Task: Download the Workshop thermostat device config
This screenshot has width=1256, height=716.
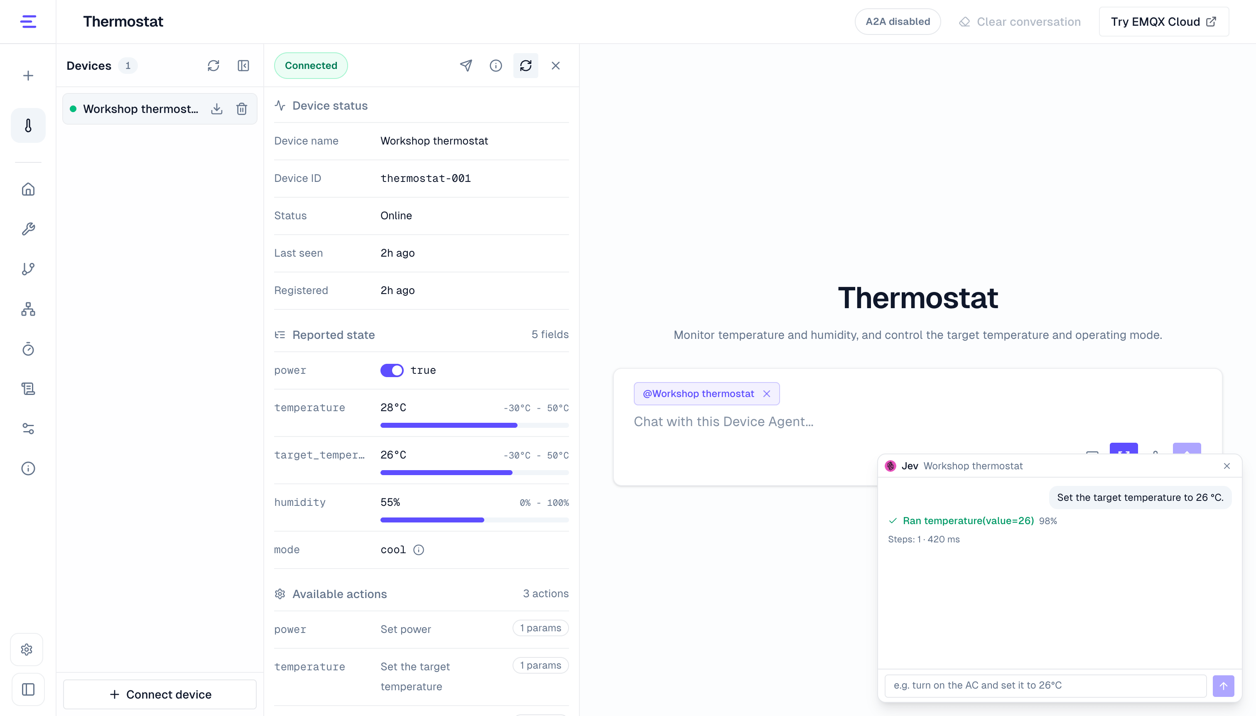Action: pyautogui.click(x=217, y=109)
